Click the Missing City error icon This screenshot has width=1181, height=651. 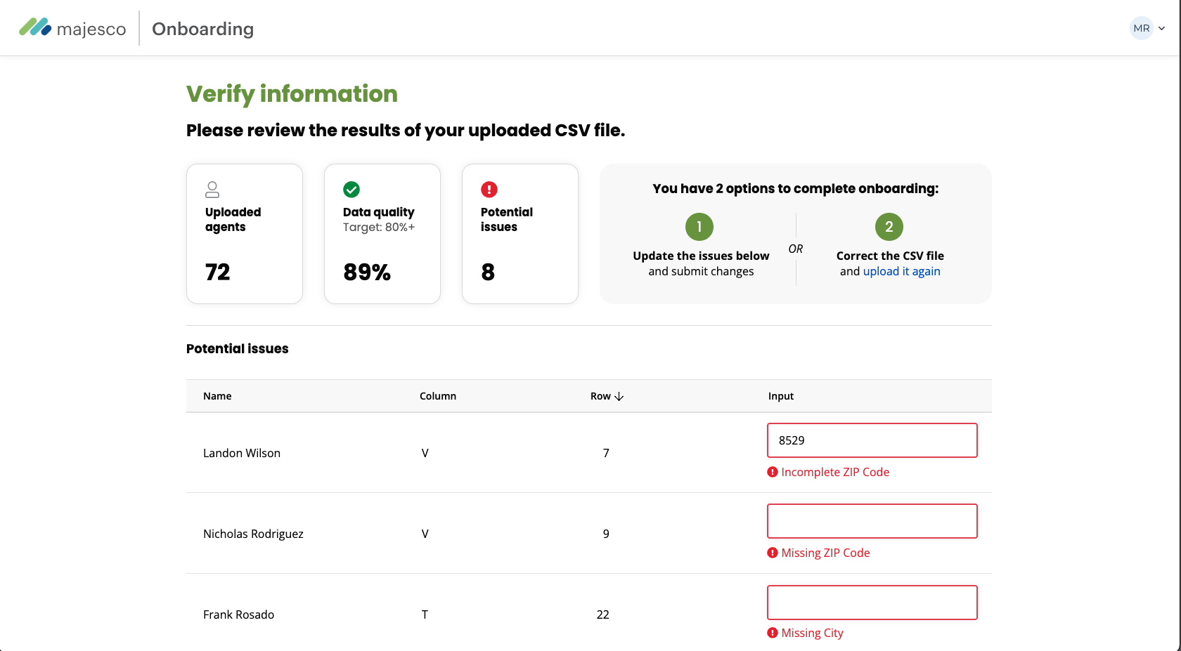click(x=773, y=633)
